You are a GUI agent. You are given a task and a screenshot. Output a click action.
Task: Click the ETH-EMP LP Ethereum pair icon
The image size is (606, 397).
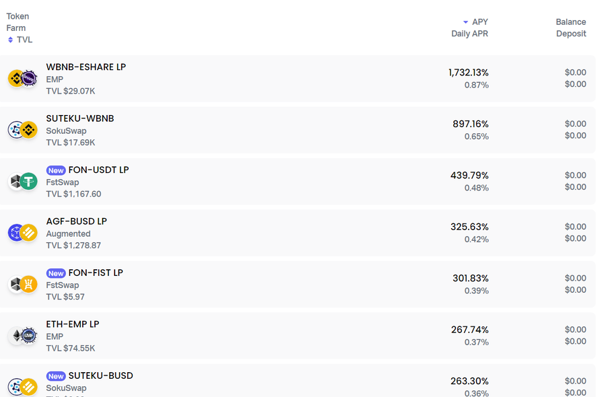tap(22, 336)
